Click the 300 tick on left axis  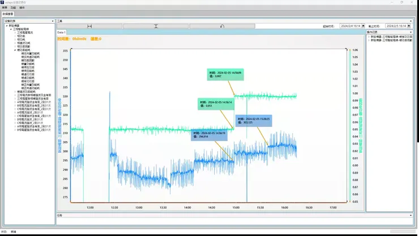click(65, 151)
